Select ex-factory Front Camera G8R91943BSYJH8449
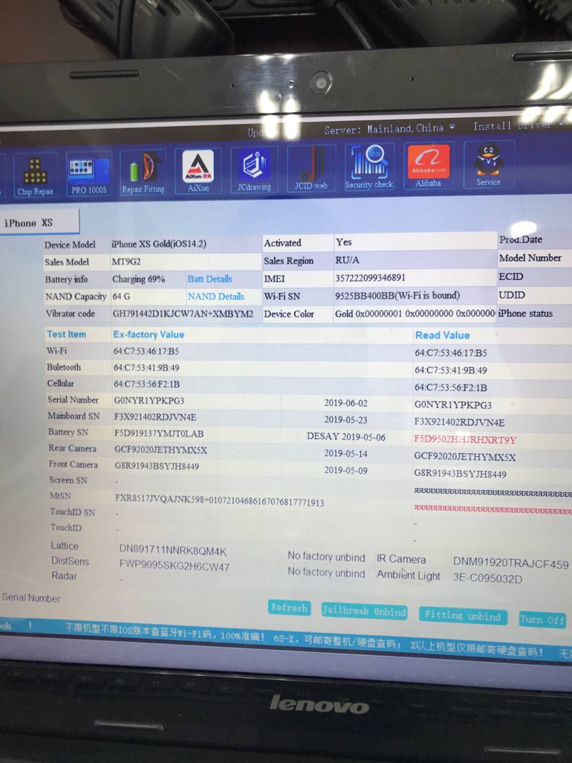The width and height of the screenshot is (572, 763). point(157,466)
